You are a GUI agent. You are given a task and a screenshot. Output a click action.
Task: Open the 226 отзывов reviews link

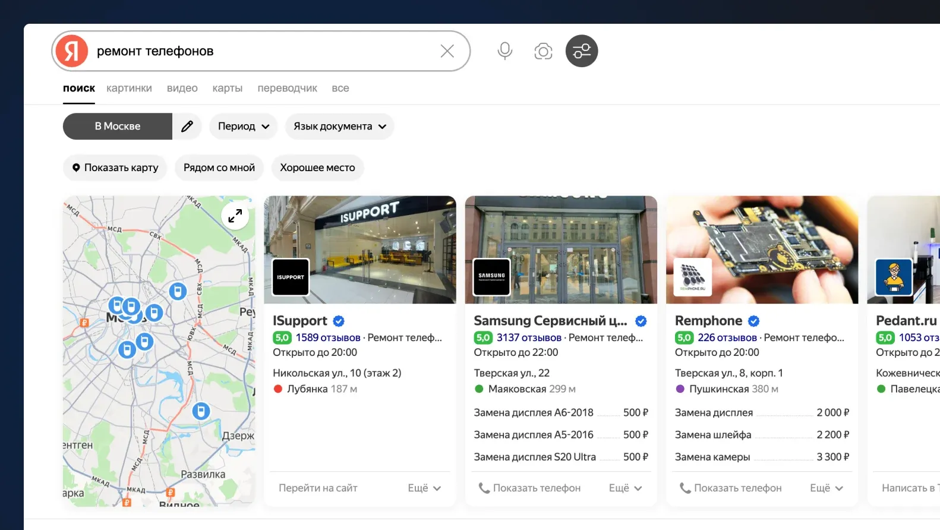pyautogui.click(x=727, y=337)
